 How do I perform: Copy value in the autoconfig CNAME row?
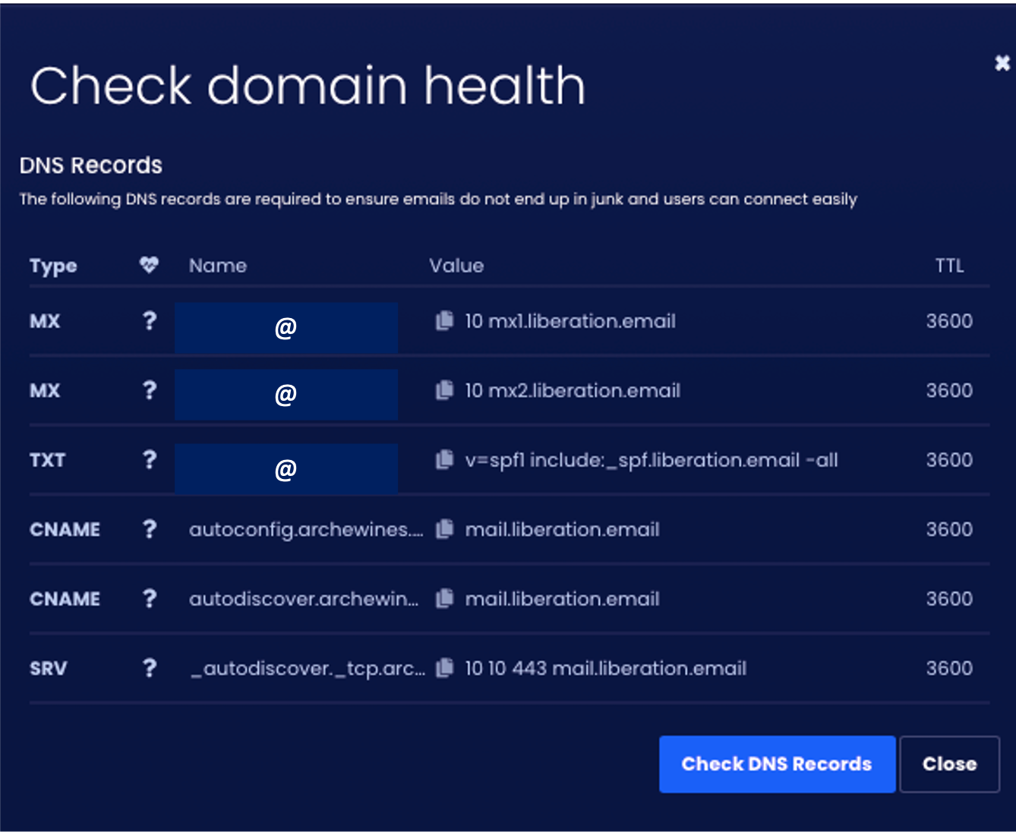click(444, 529)
